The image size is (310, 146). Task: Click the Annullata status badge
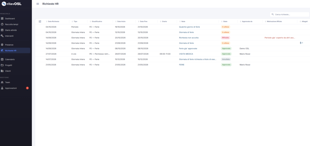tap(226, 59)
